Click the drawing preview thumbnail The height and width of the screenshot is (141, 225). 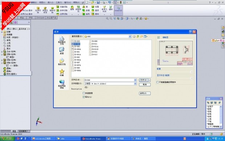click(176, 53)
